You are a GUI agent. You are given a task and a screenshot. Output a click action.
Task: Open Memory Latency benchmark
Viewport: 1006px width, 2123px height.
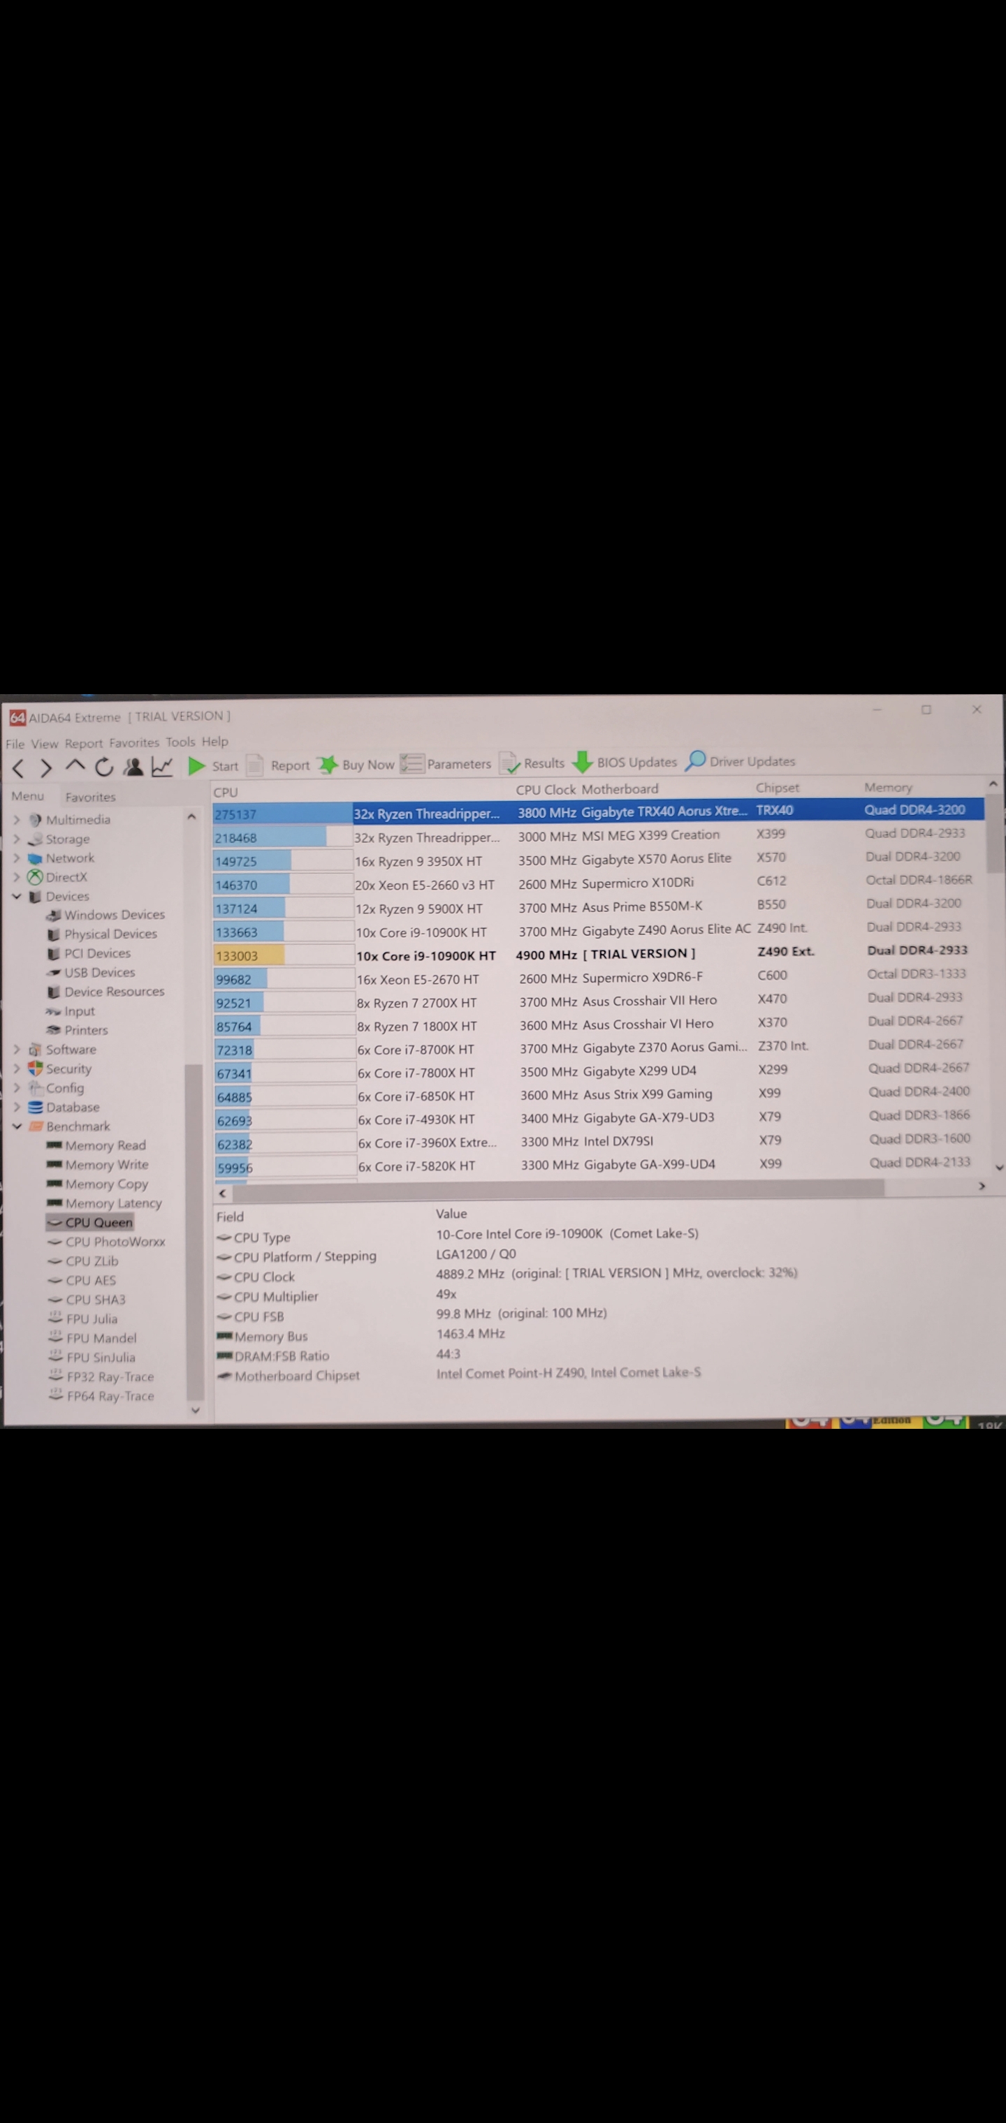[x=105, y=1203]
